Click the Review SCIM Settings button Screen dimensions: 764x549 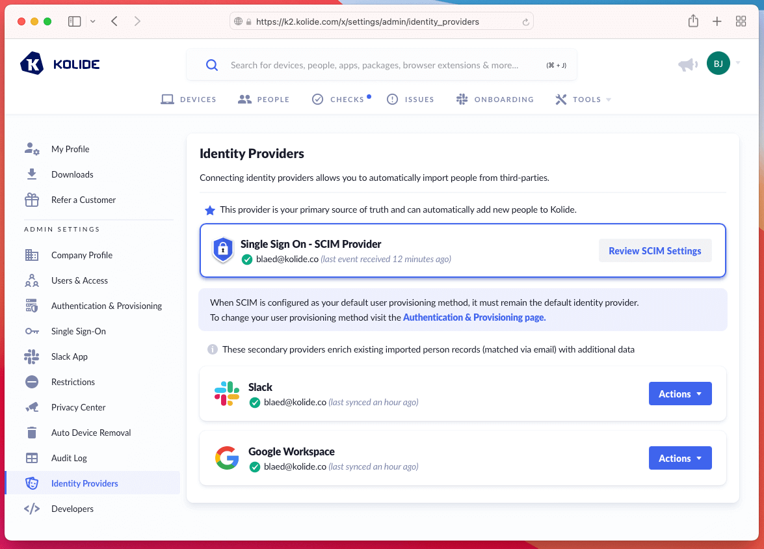point(655,250)
